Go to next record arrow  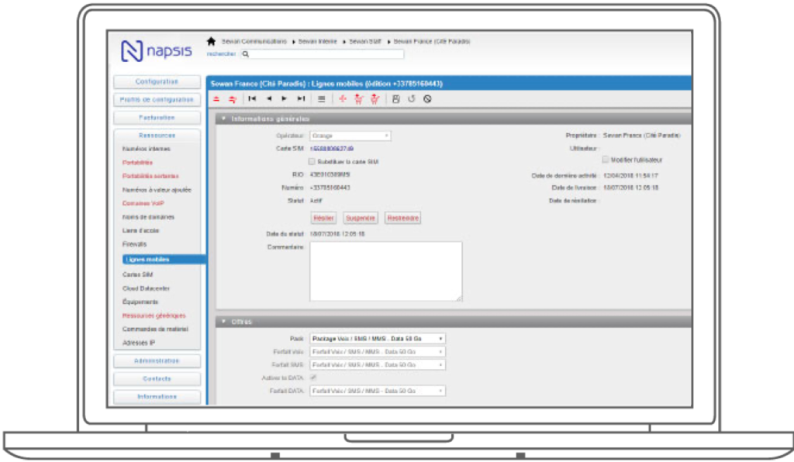(285, 99)
